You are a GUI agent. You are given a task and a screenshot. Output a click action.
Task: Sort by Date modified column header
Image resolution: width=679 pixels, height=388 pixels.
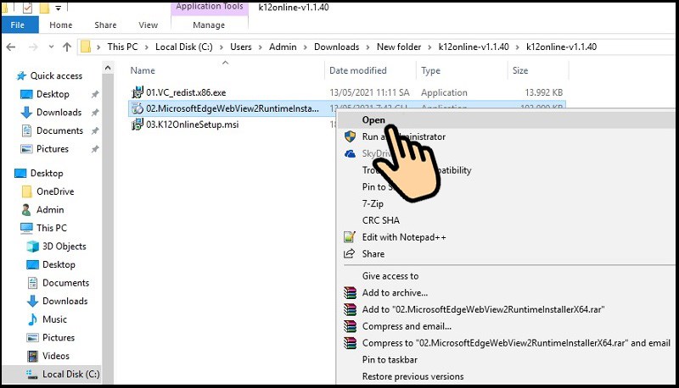pos(357,70)
